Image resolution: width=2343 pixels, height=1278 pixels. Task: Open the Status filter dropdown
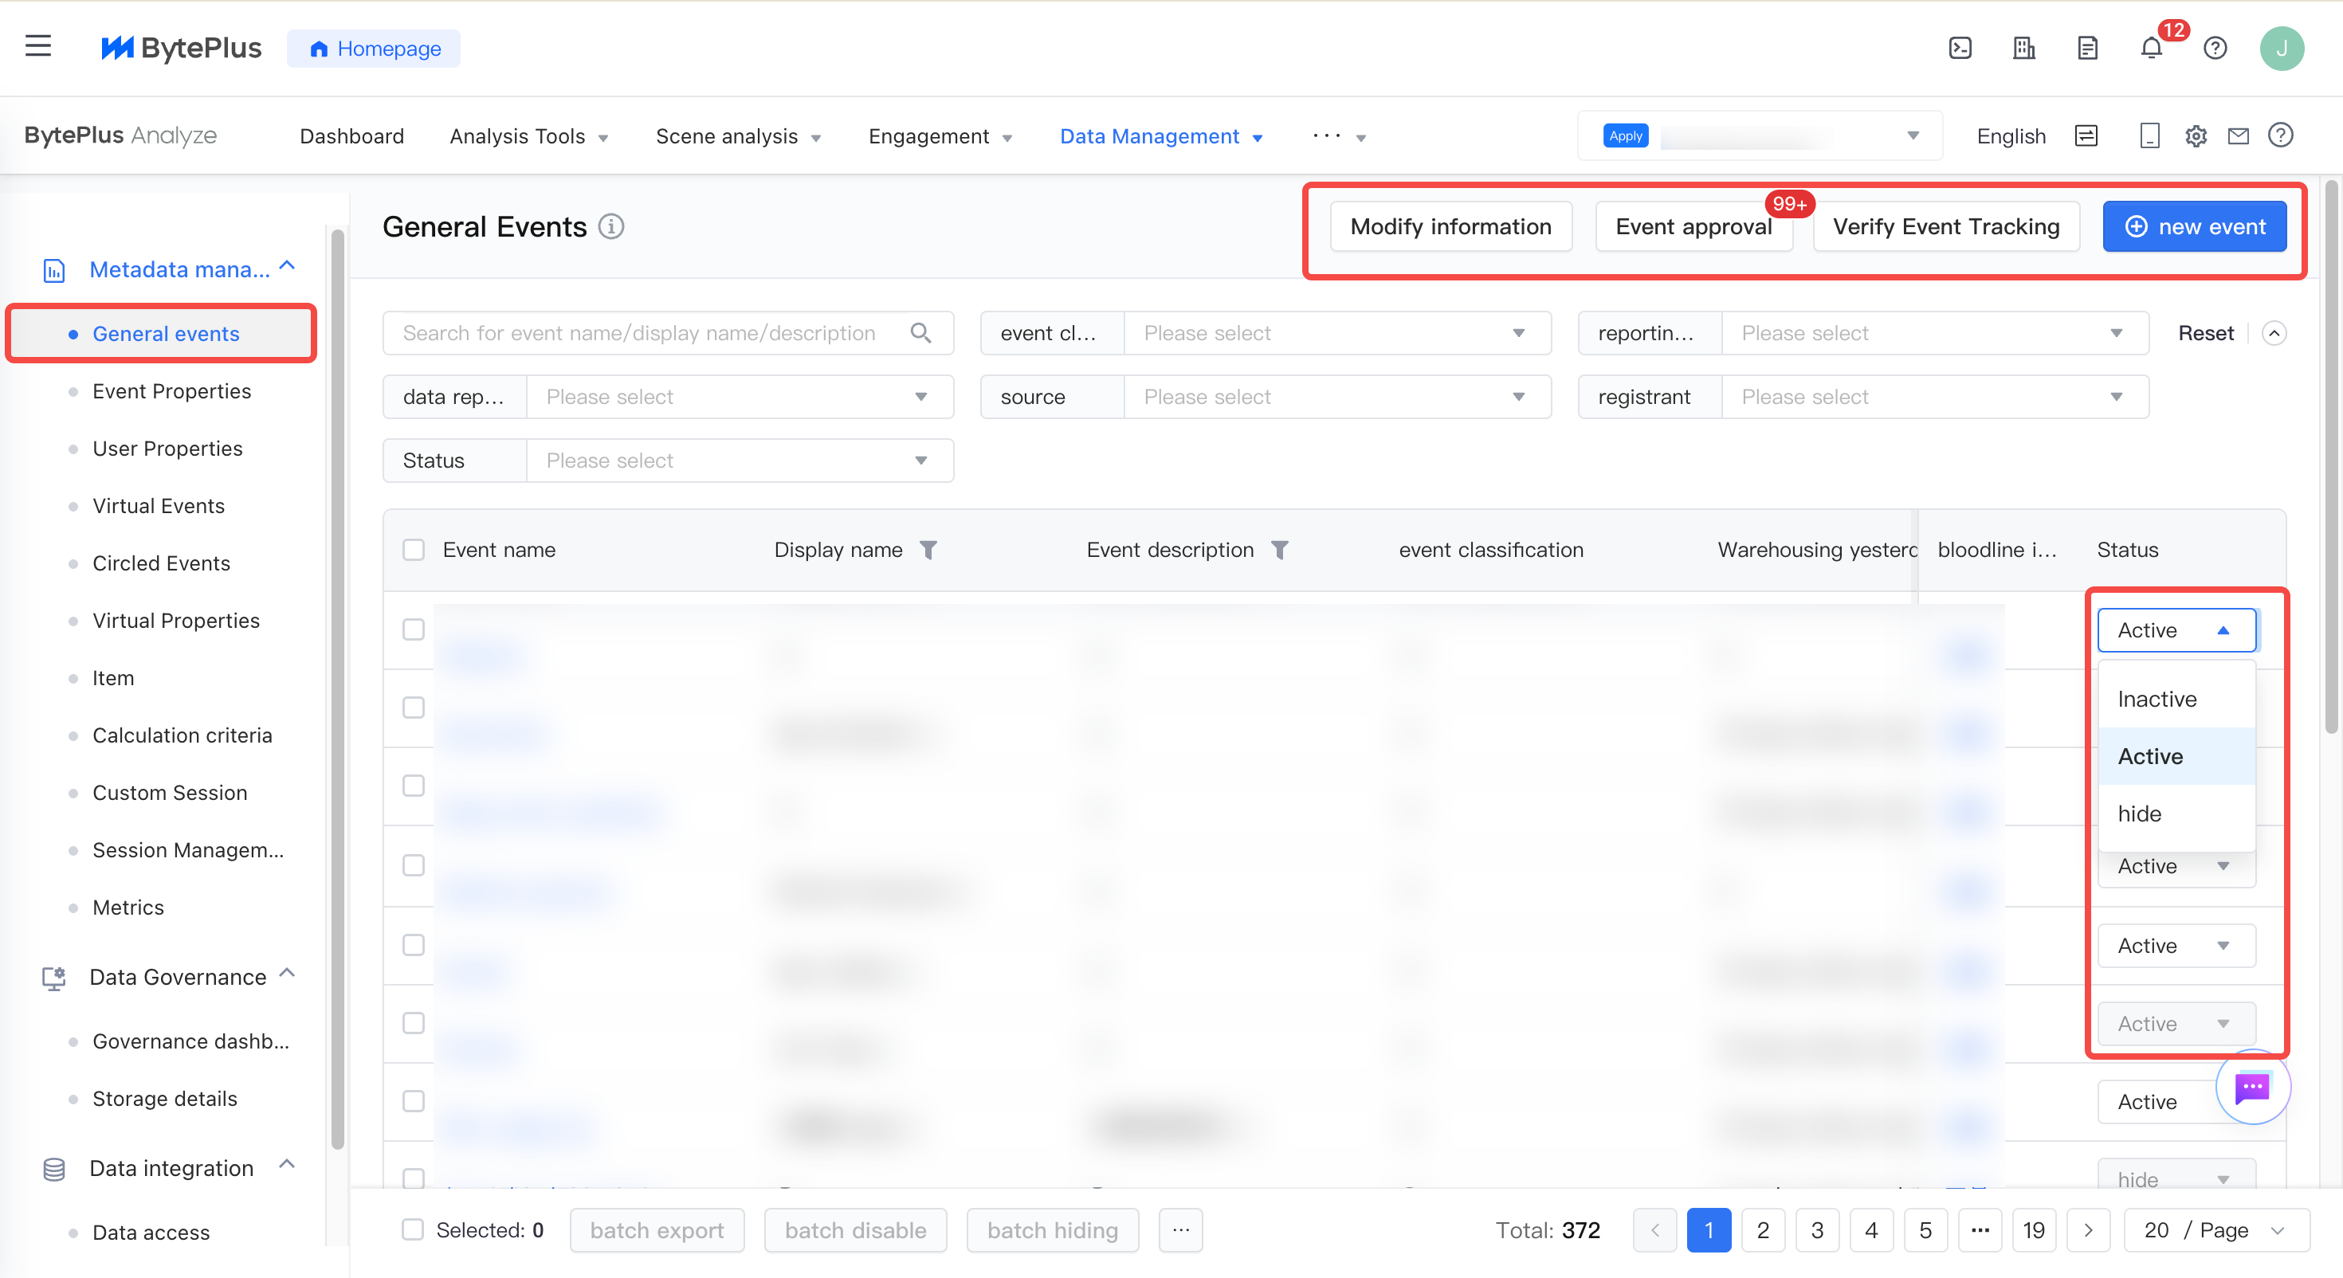(740, 461)
